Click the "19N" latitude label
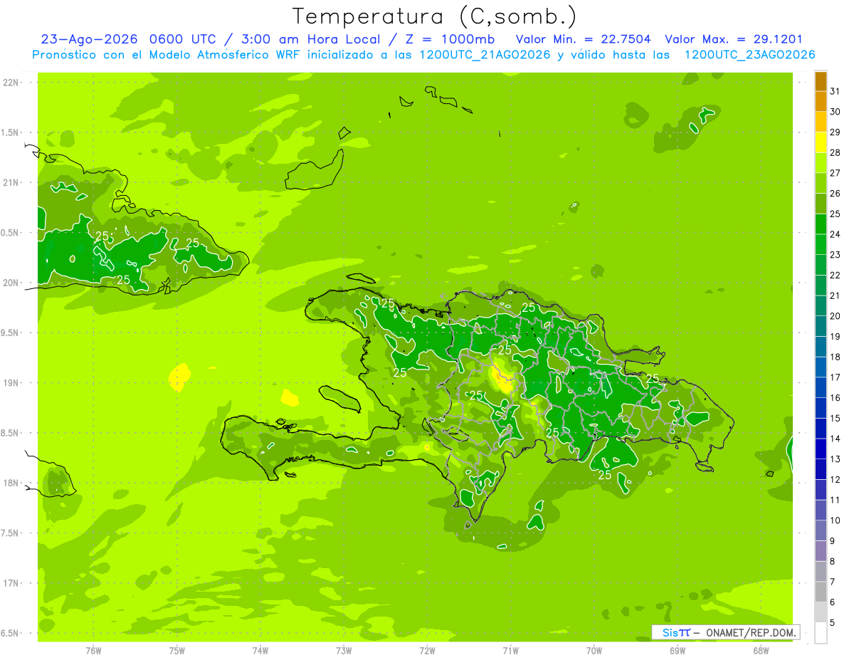Image resolution: width=854 pixels, height=660 pixels. (x=11, y=383)
